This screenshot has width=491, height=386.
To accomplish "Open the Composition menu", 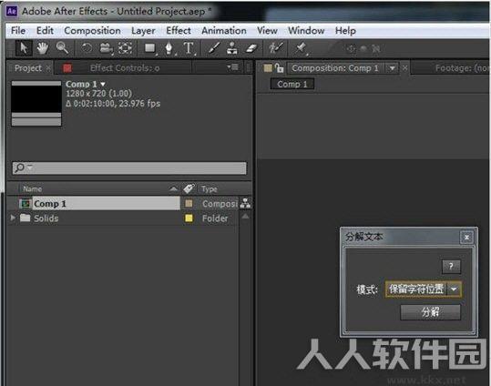I will pyautogui.click(x=92, y=31).
